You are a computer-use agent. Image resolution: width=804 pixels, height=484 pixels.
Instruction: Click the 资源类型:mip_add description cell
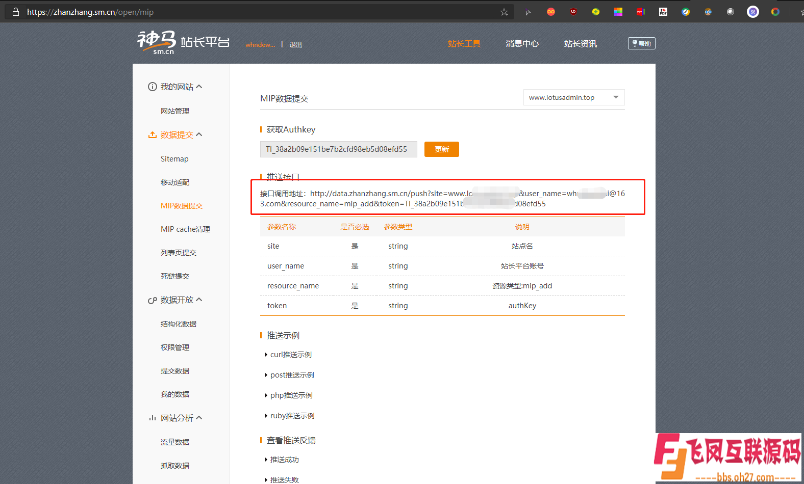click(522, 286)
